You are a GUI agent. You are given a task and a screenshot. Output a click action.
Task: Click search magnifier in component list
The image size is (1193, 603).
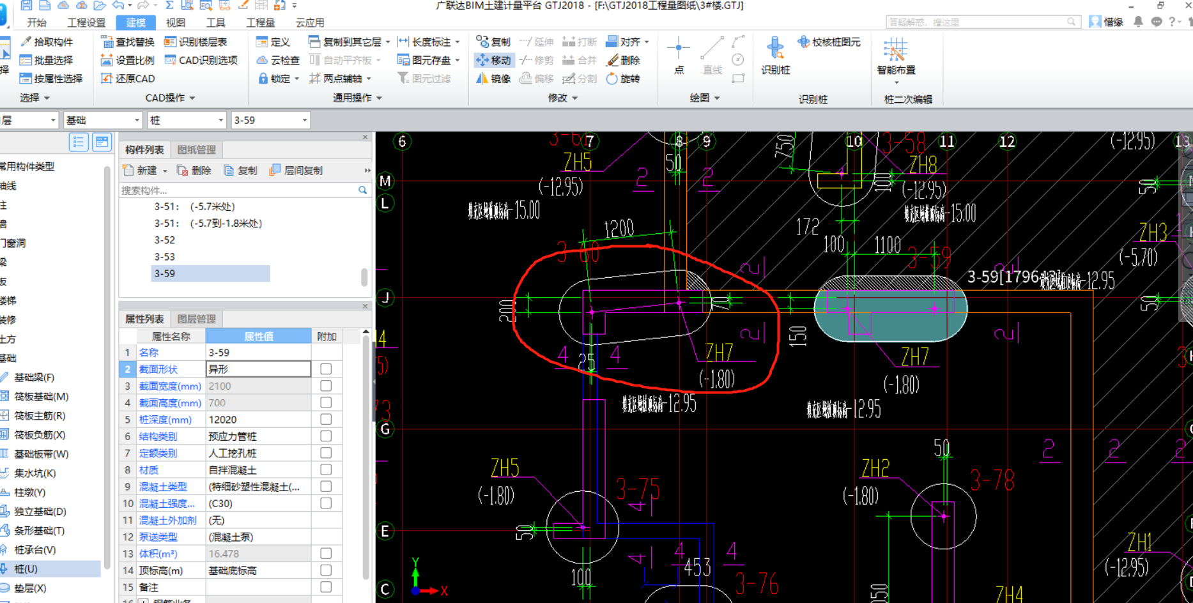point(362,190)
